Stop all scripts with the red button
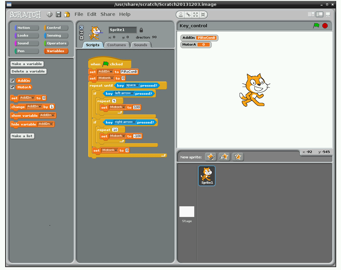Image resolution: width=341 pixels, height=270 pixels. (x=325, y=26)
